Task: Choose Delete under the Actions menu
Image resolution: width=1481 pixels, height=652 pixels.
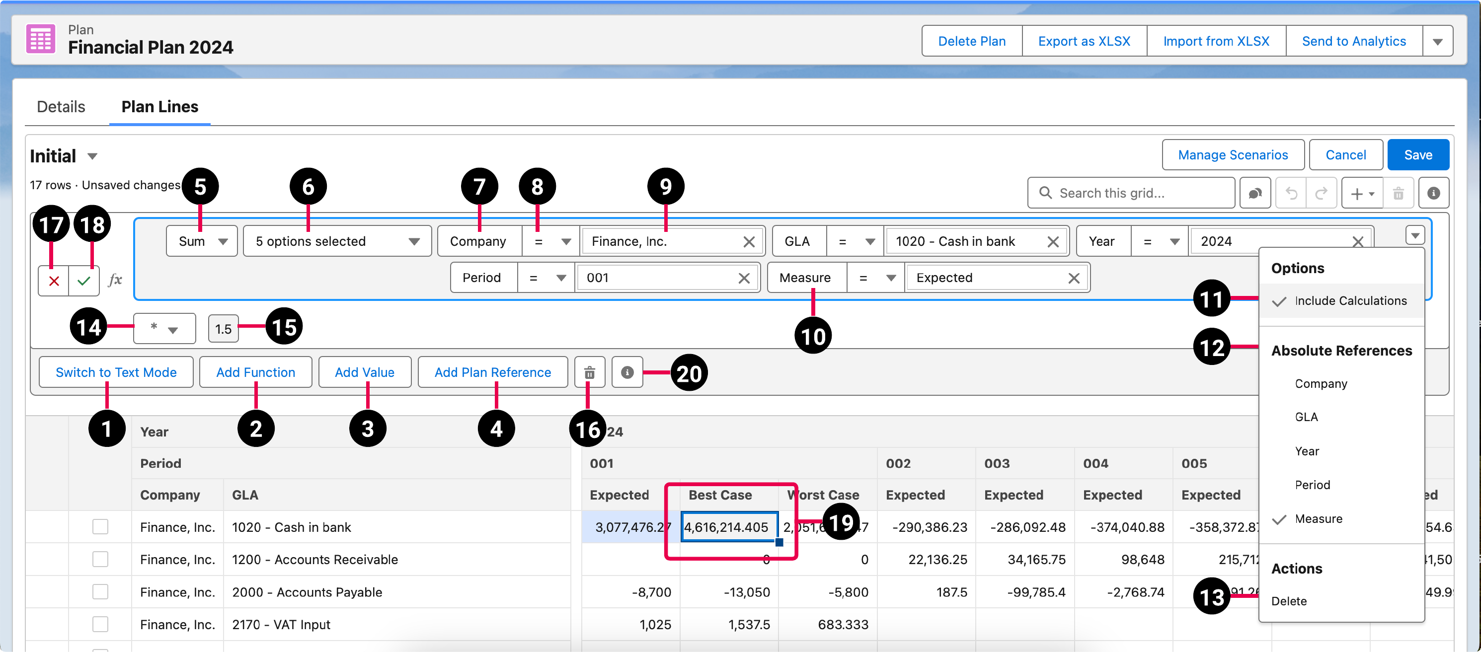Action: (1289, 601)
